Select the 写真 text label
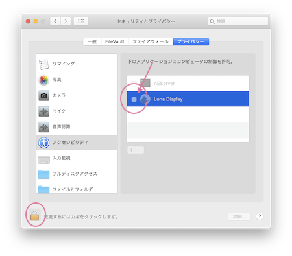This screenshot has height=256, width=292. [57, 80]
